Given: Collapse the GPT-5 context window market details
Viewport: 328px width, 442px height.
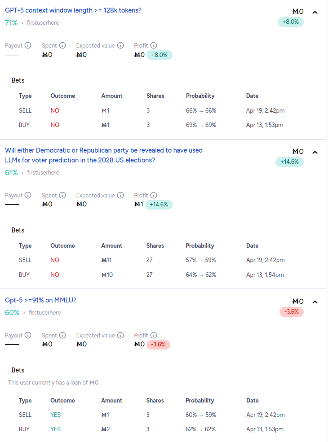Looking at the screenshot, I should click(x=315, y=13).
